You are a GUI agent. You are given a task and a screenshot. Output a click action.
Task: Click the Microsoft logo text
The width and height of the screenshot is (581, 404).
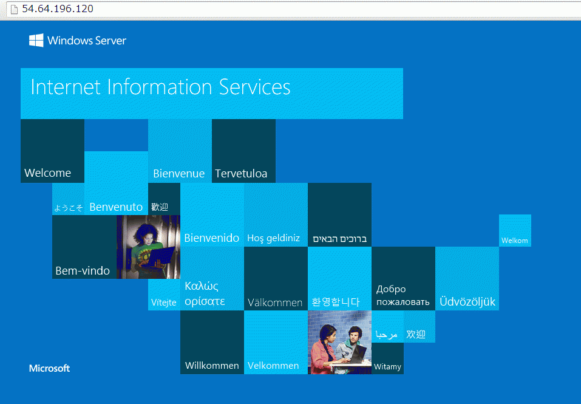click(x=49, y=368)
